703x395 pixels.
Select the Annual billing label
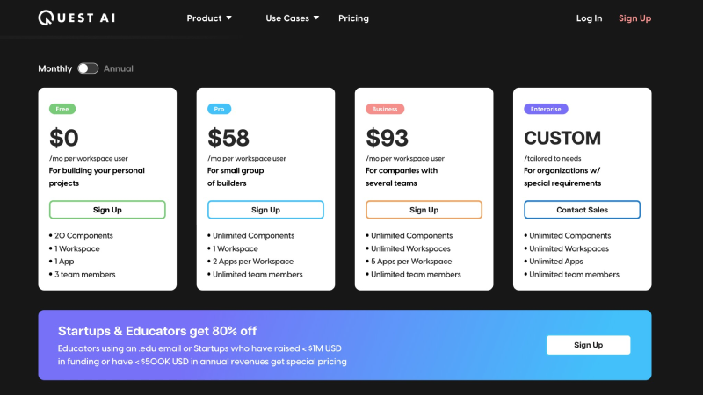119,68
